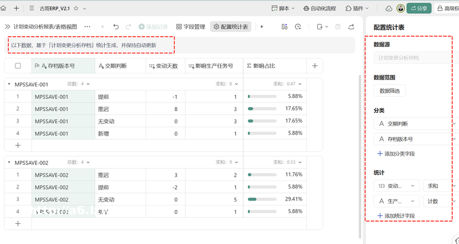
Task: Expand the sidebar with double-chevron icon
Action: tap(7, 26)
